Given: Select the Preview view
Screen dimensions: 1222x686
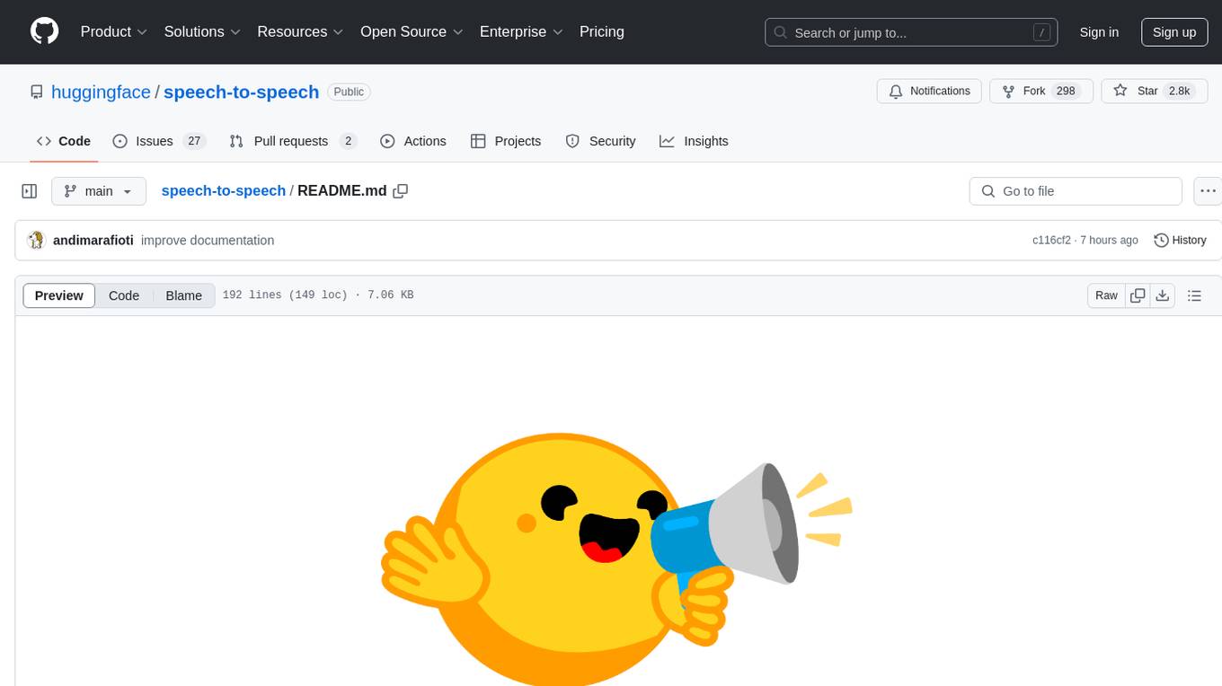Looking at the screenshot, I should tap(59, 295).
